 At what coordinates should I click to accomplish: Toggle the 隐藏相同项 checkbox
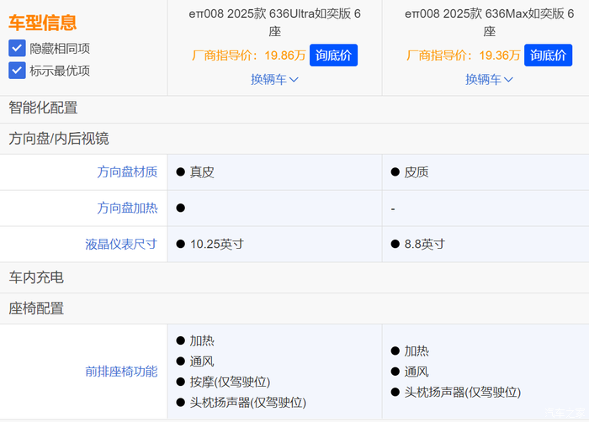point(17,48)
